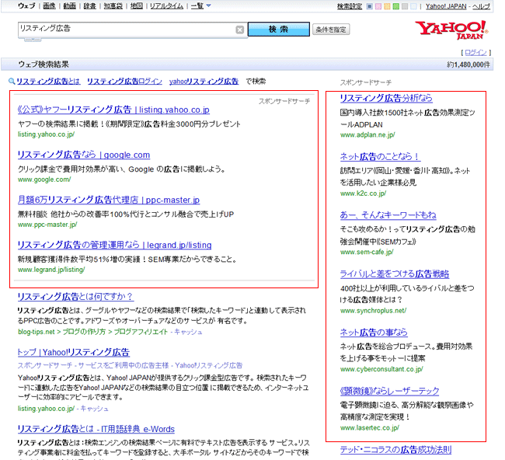Click the green URL www.ppc-master.jp/
Image resolution: width=505 pixels, height=460 pixels.
click(x=47, y=225)
